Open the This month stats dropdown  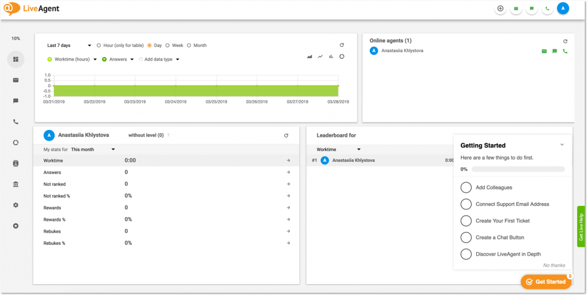(93, 149)
